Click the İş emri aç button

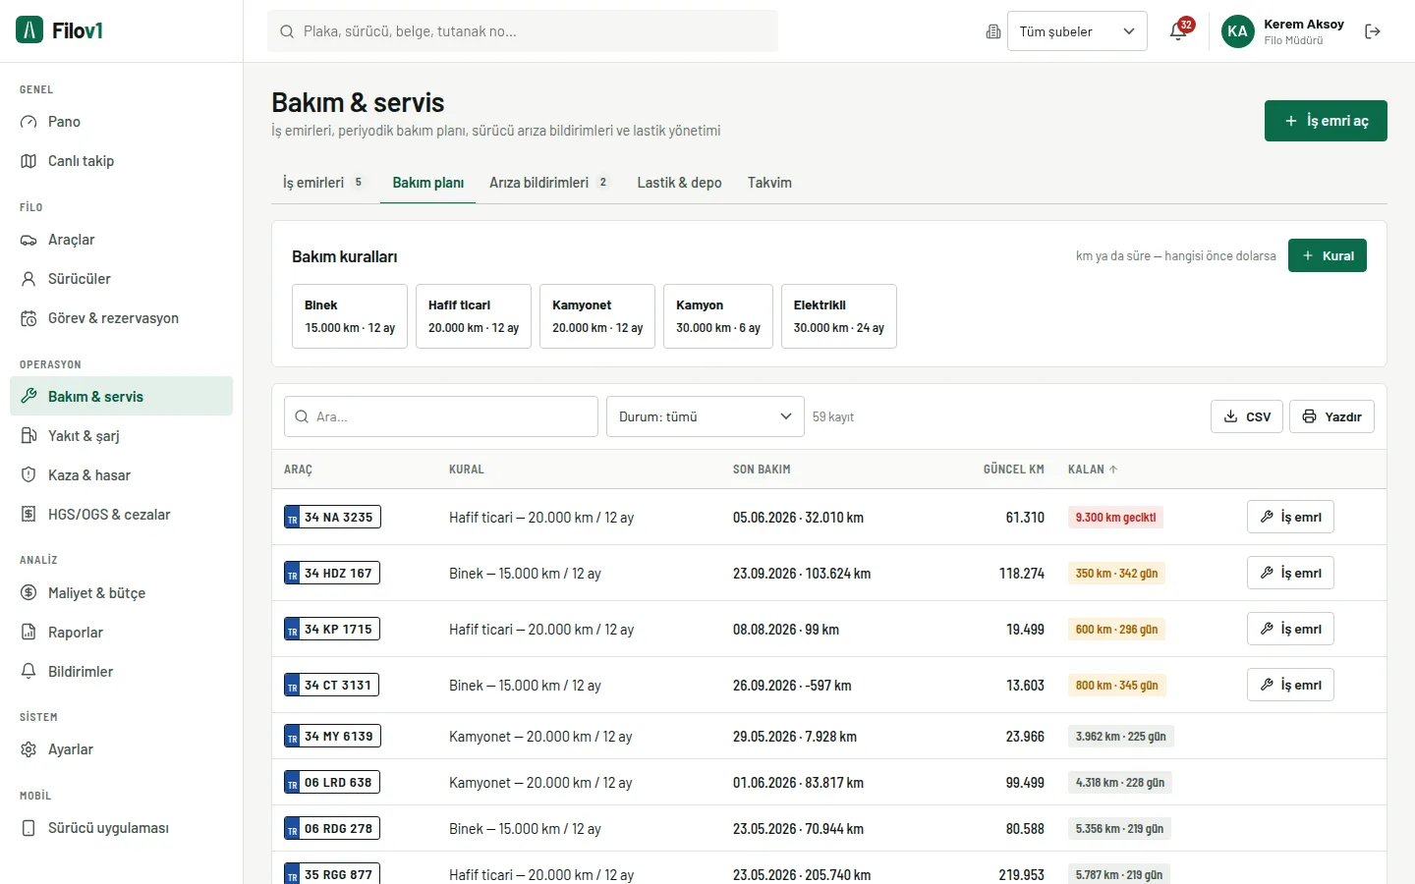pyautogui.click(x=1326, y=121)
